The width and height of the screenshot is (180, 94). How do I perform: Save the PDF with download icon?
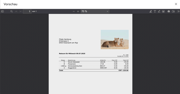[x=173, y=11]
